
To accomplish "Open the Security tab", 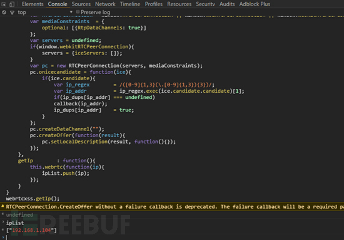I will click(205, 4).
